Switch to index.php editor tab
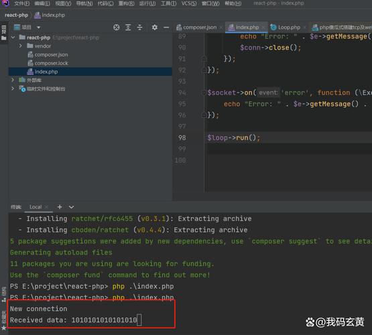 coord(247,27)
